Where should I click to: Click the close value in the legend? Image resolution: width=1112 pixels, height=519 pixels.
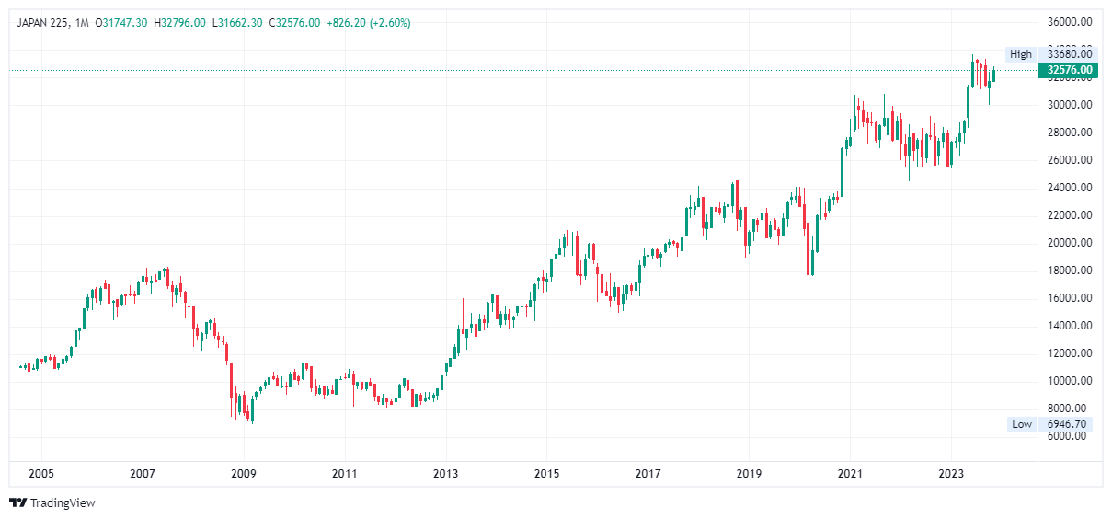(x=298, y=23)
